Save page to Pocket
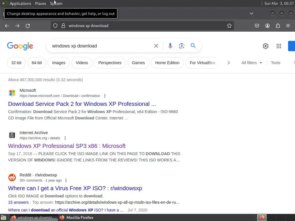Screen dimensions: 295x221 pos(257,26)
